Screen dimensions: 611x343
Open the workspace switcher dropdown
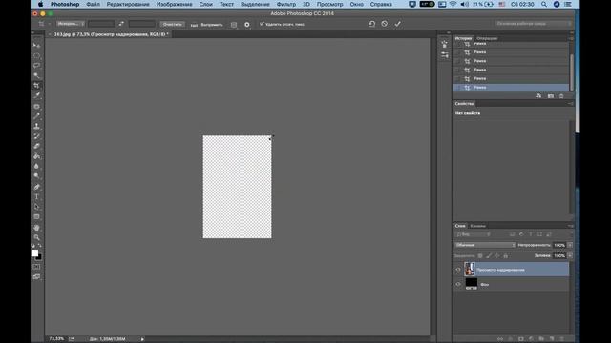[x=533, y=24]
